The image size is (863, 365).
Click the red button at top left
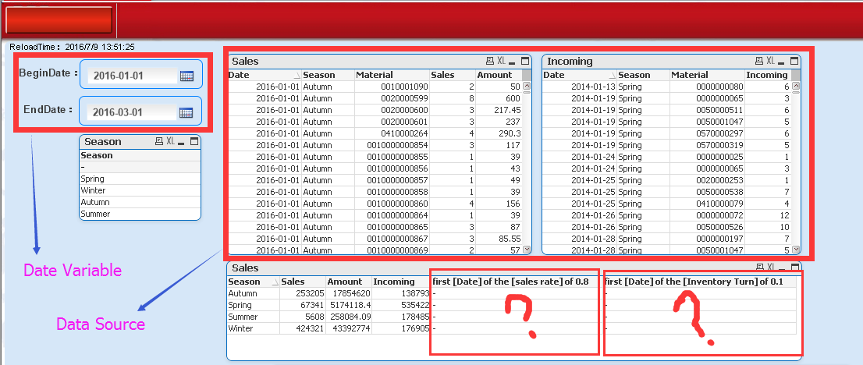tap(59, 19)
